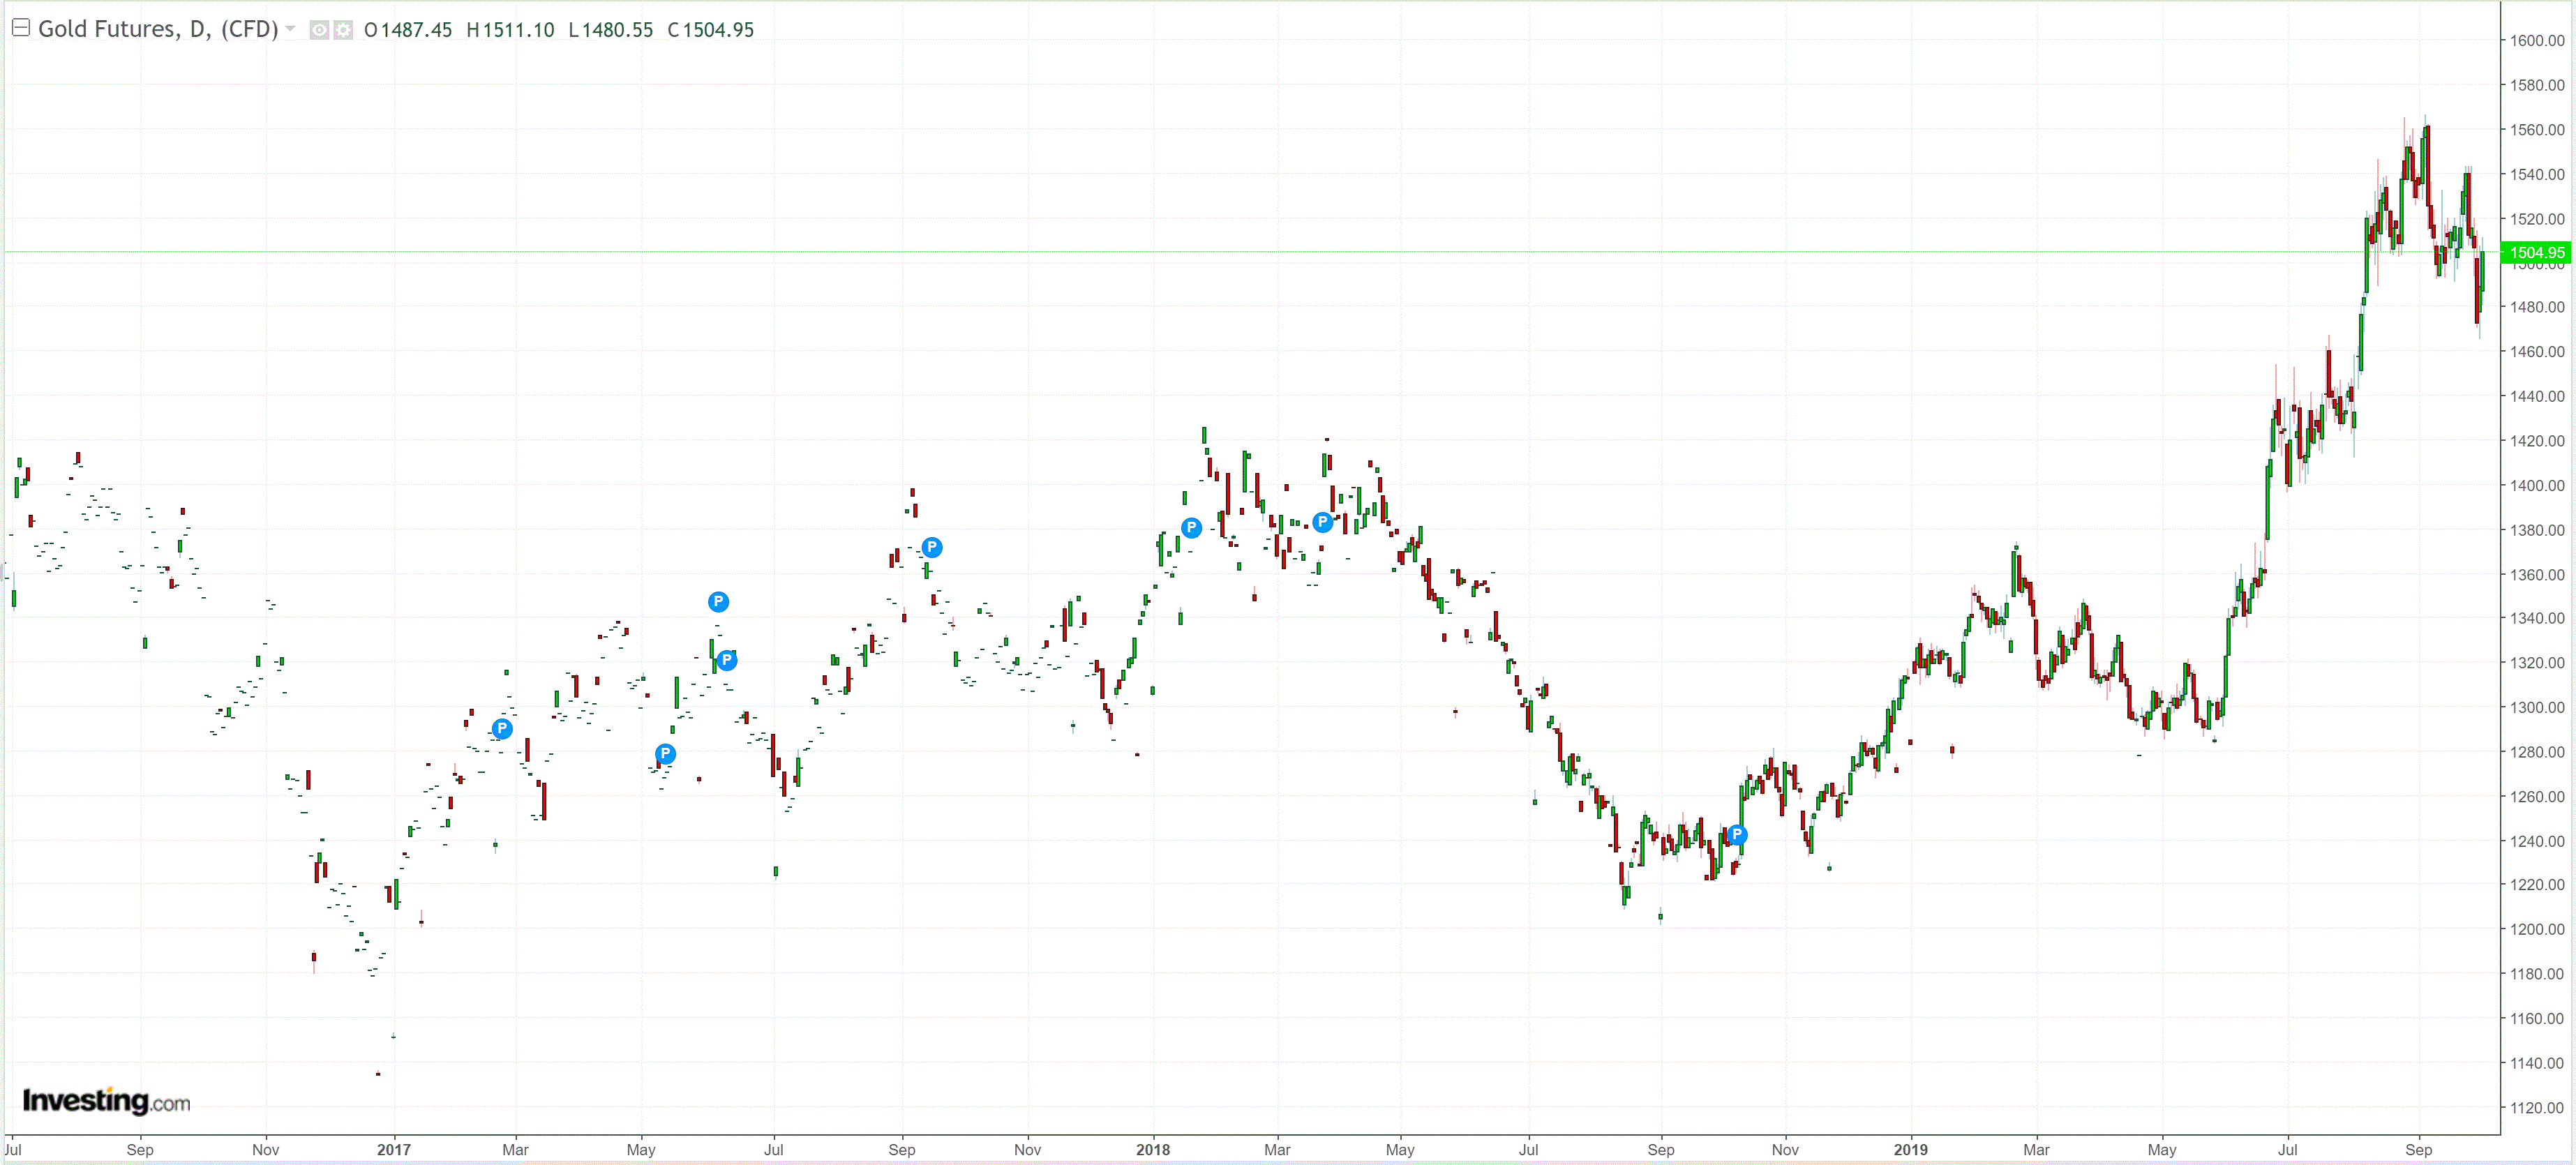Click the 2019 label on the time axis
Viewport: 2576px width, 1165px height.
1910,1149
